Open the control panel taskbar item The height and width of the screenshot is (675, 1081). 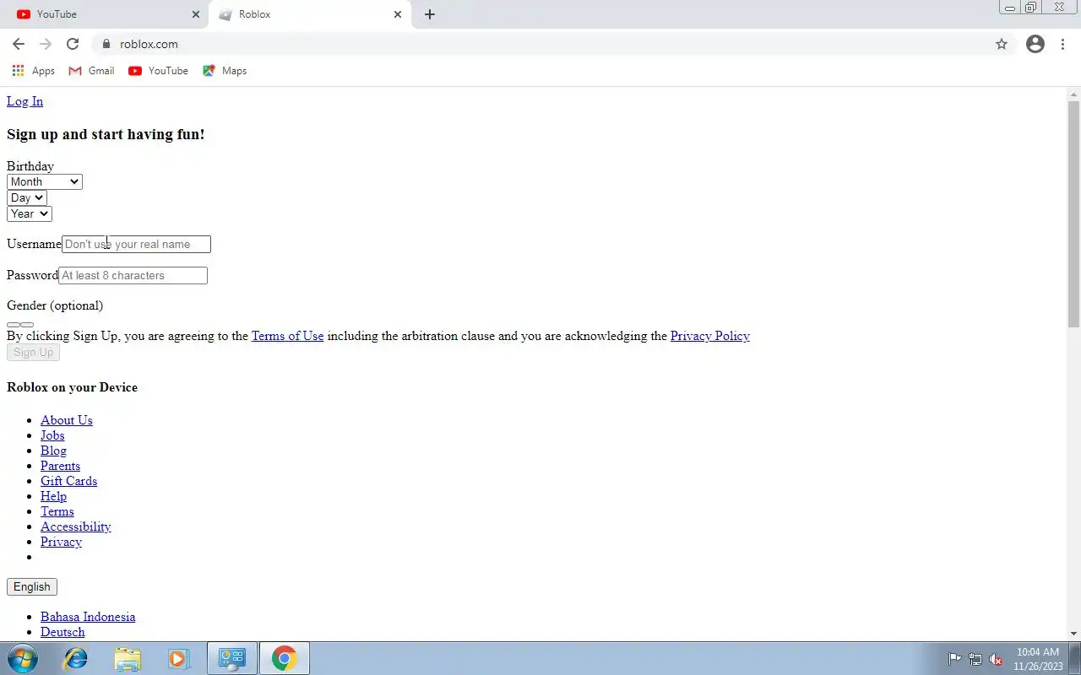pyautogui.click(x=231, y=658)
